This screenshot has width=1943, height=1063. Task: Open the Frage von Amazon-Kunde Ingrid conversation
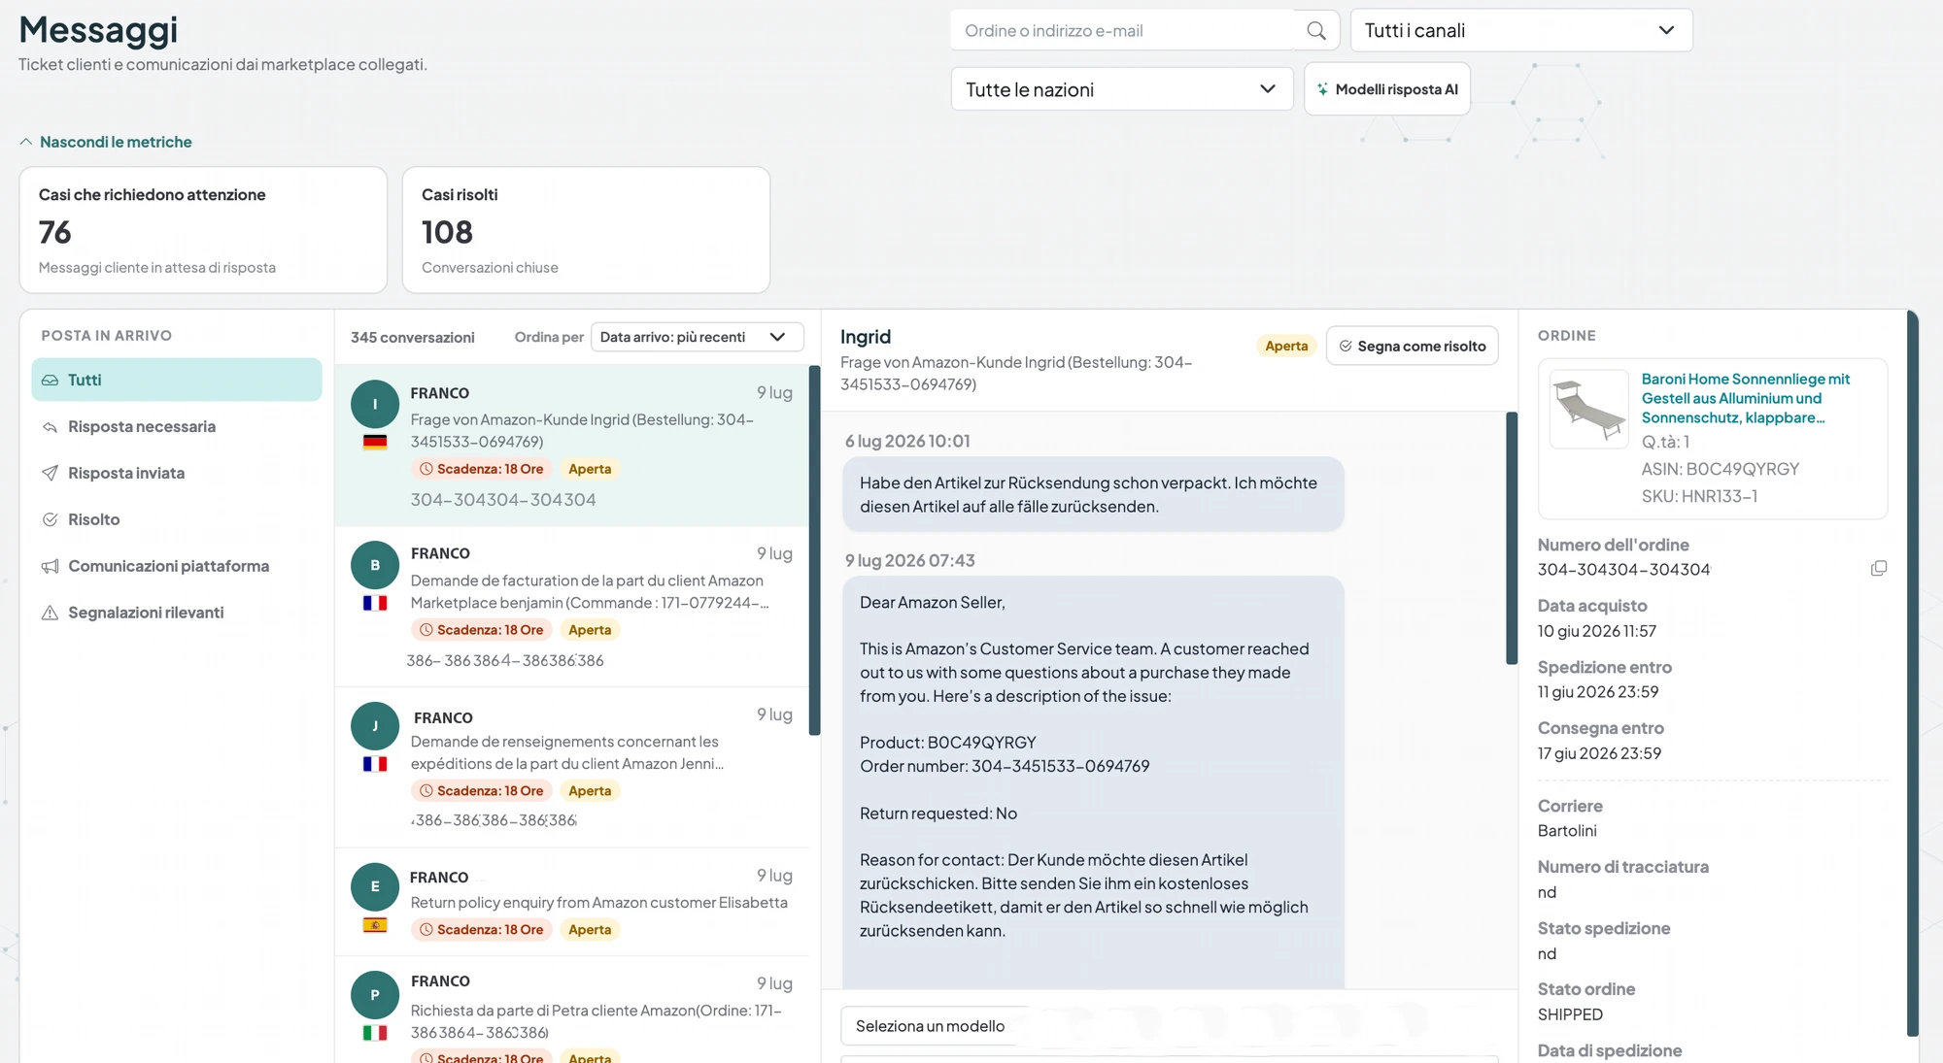(572, 446)
